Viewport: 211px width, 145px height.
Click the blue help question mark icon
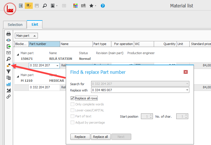tap(103, 6)
